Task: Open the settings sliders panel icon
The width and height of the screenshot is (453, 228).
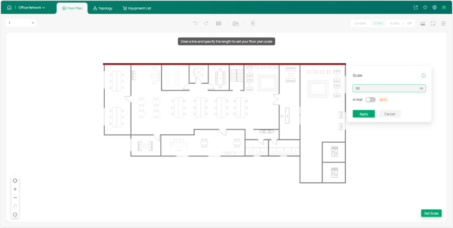Action: (443, 24)
